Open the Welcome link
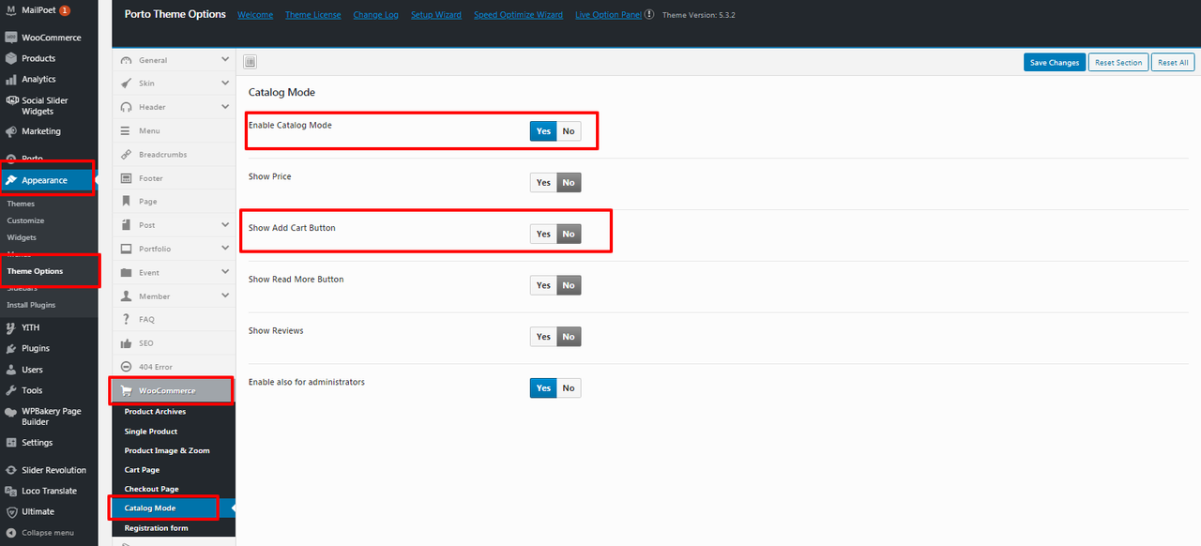The height and width of the screenshot is (546, 1201). point(255,15)
